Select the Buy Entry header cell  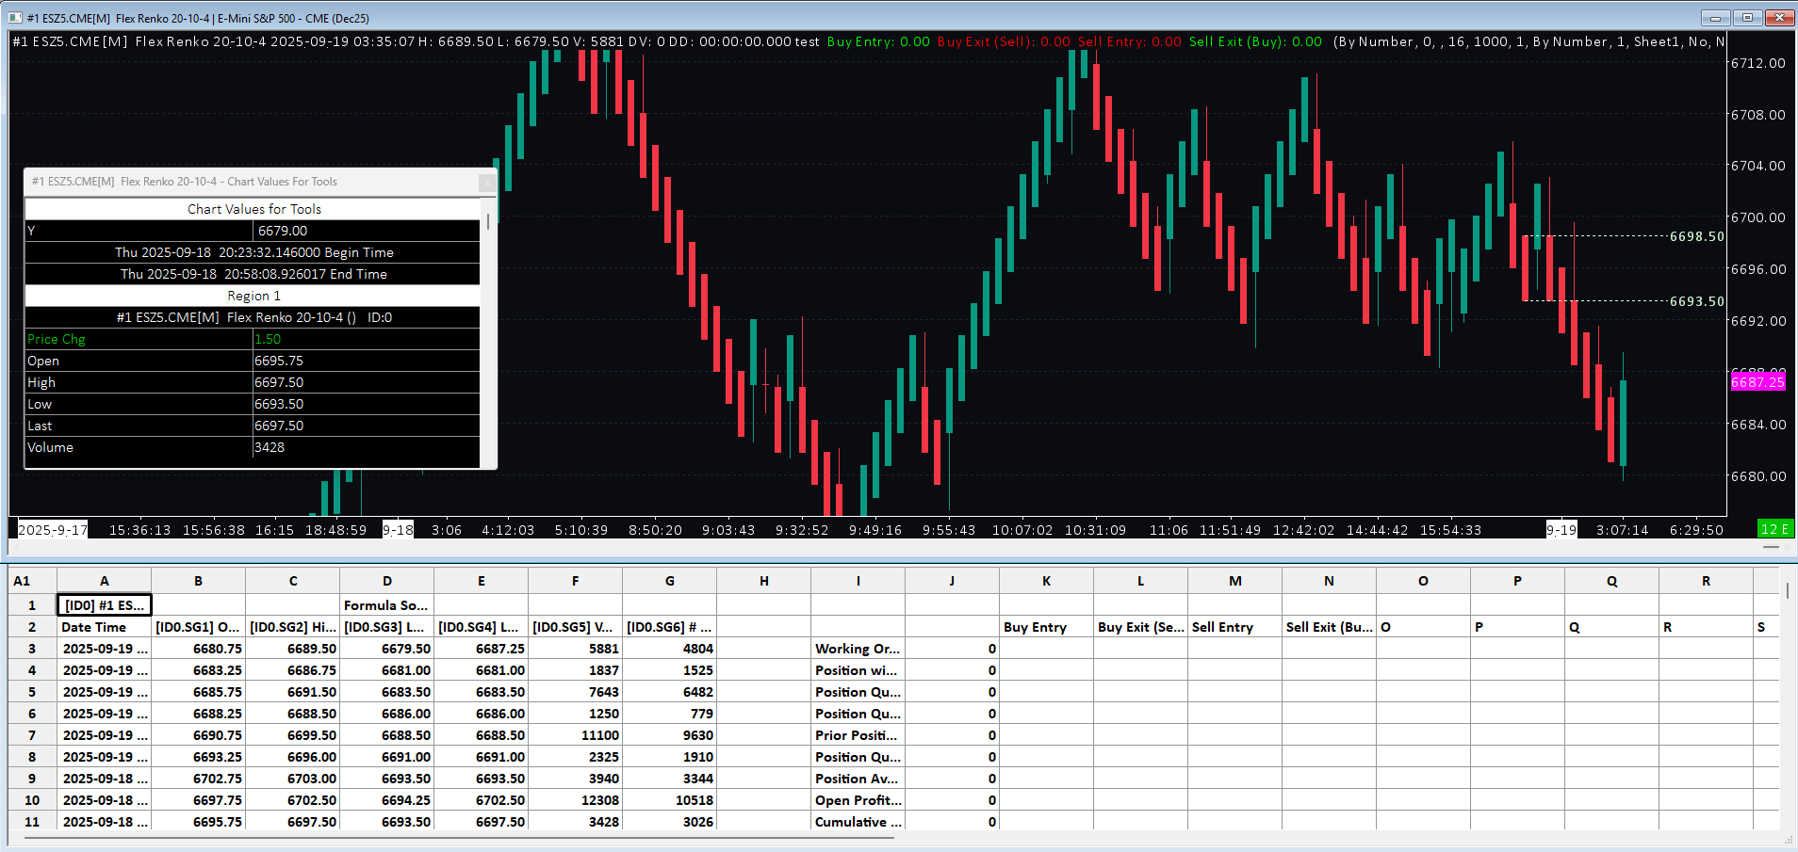[1046, 627]
